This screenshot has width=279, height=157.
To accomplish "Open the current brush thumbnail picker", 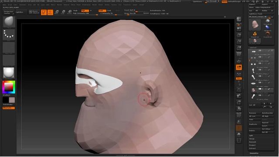I will coord(9,22).
